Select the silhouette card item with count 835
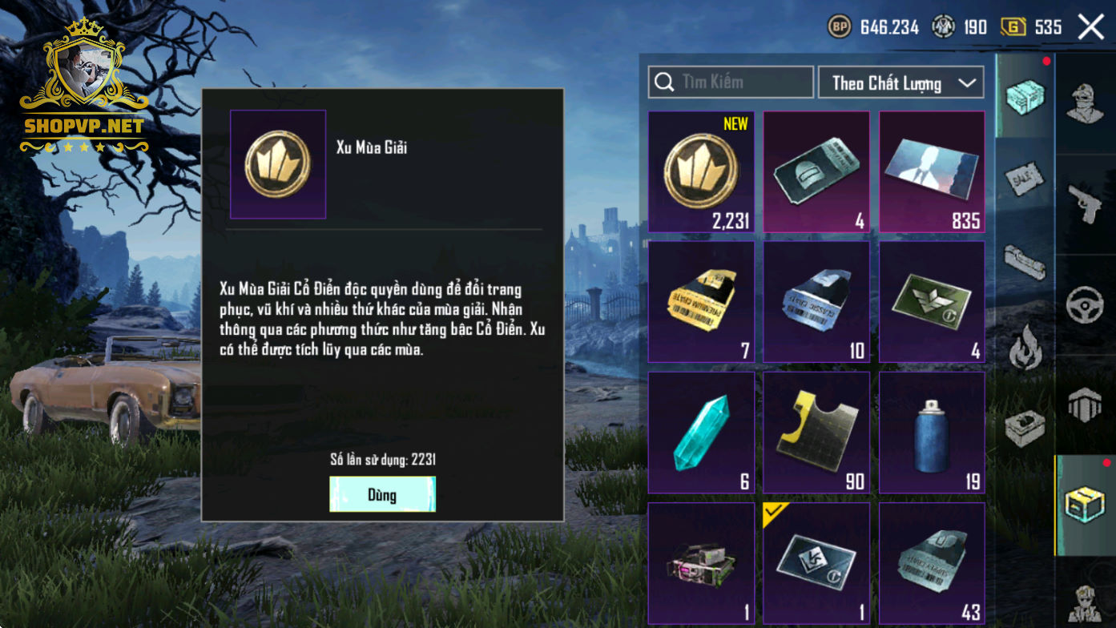The height and width of the screenshot is (628, 1116). click(x=932, y=172)
